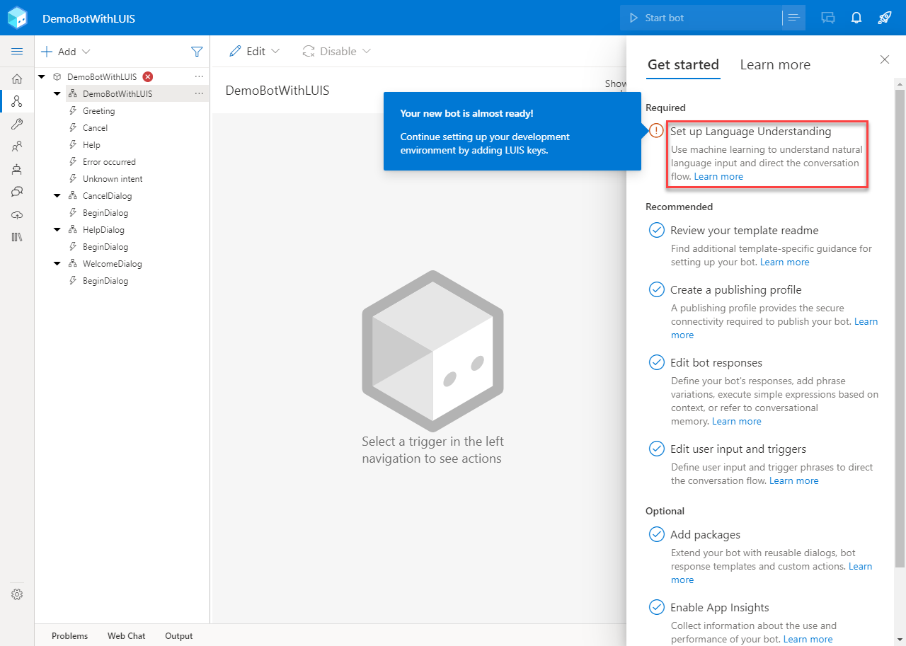
Task: Click warning icon beside Set up Language Understanding
Action: click(656, 131)
